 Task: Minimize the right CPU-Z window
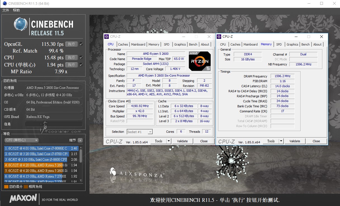point(296,37)
